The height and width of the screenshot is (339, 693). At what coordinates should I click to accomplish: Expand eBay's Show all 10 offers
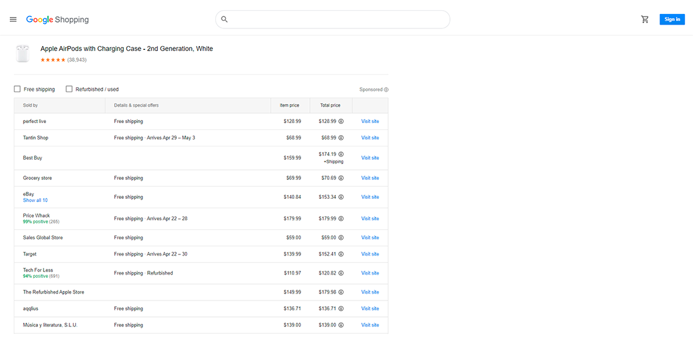tap(35, 200)
